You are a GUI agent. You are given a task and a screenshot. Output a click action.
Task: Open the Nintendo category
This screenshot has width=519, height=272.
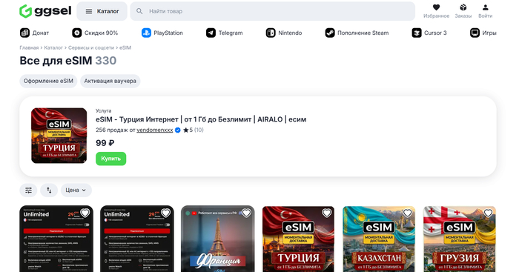click(x=284, y=33)
